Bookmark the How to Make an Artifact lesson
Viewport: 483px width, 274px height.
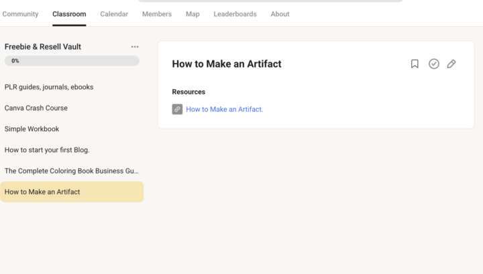click(x=415, y=64)
